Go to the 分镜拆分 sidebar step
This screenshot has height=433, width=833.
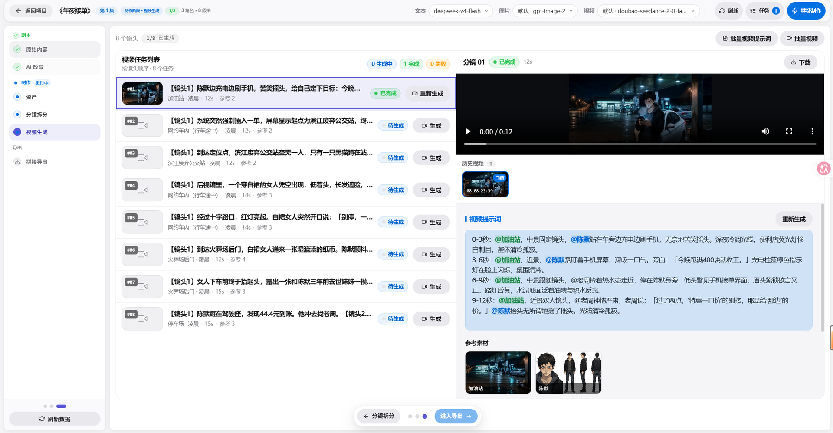coord(55,115)
